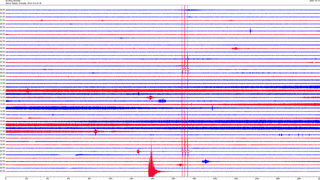Image resolution: width=320 pixels, height=180 pixels.
Task: Click the 18m tick on time axis
Action: click(x=194, y=179)
